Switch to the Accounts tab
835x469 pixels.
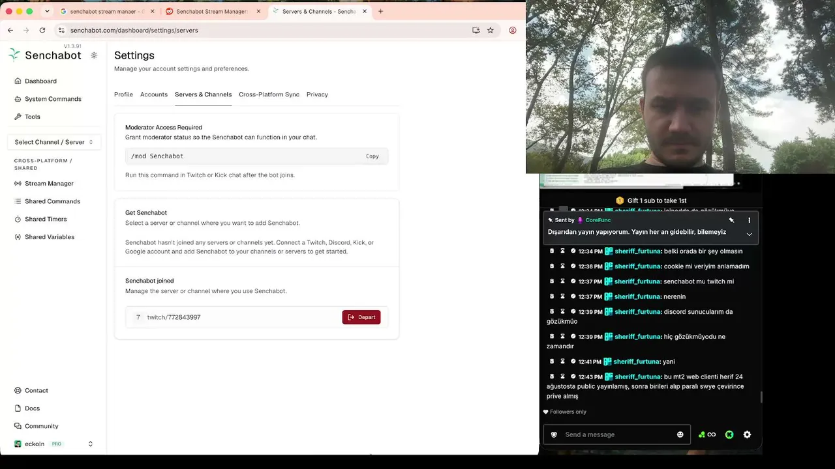154,94
